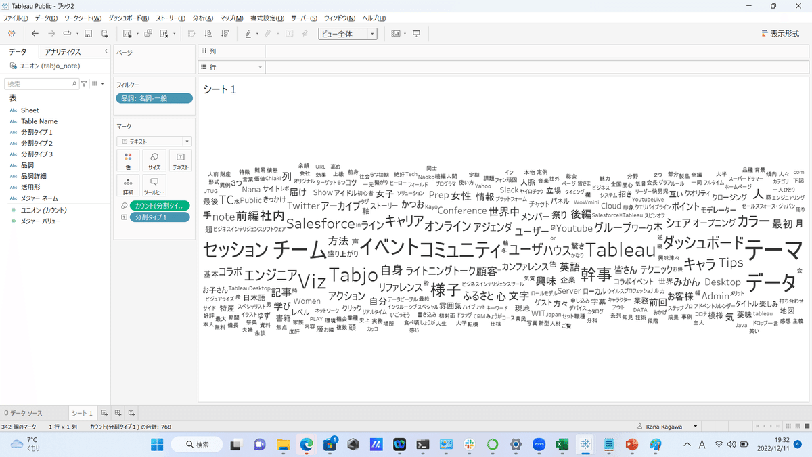Click the filter icon beside the search box
Screen dimensions: 812x457
point(84,84)
